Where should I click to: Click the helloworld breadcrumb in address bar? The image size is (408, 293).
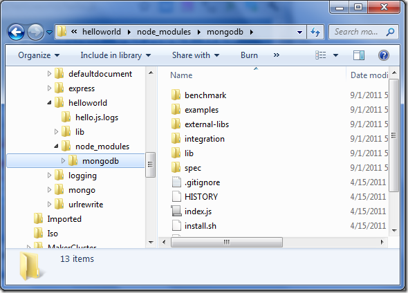point(102,32)
